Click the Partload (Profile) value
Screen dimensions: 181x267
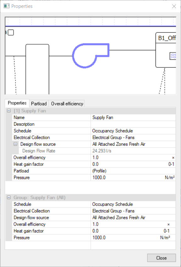(133, 171)
